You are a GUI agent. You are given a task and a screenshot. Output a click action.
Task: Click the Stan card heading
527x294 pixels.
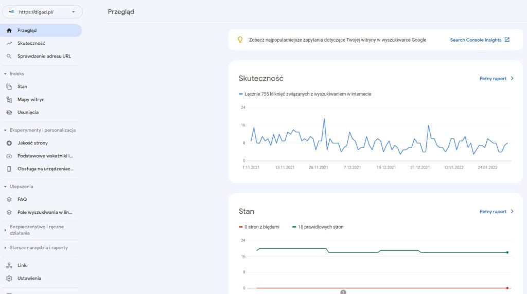coord(247,211)
